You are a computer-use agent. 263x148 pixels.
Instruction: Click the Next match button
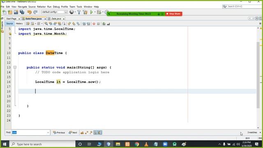(x=73, y=132)
